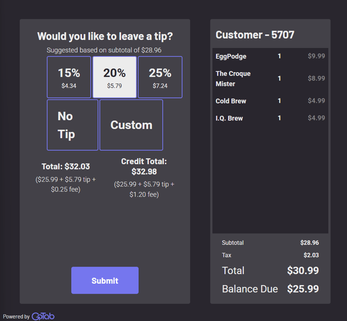Open the Custom tip entry

tap(131, 125)
